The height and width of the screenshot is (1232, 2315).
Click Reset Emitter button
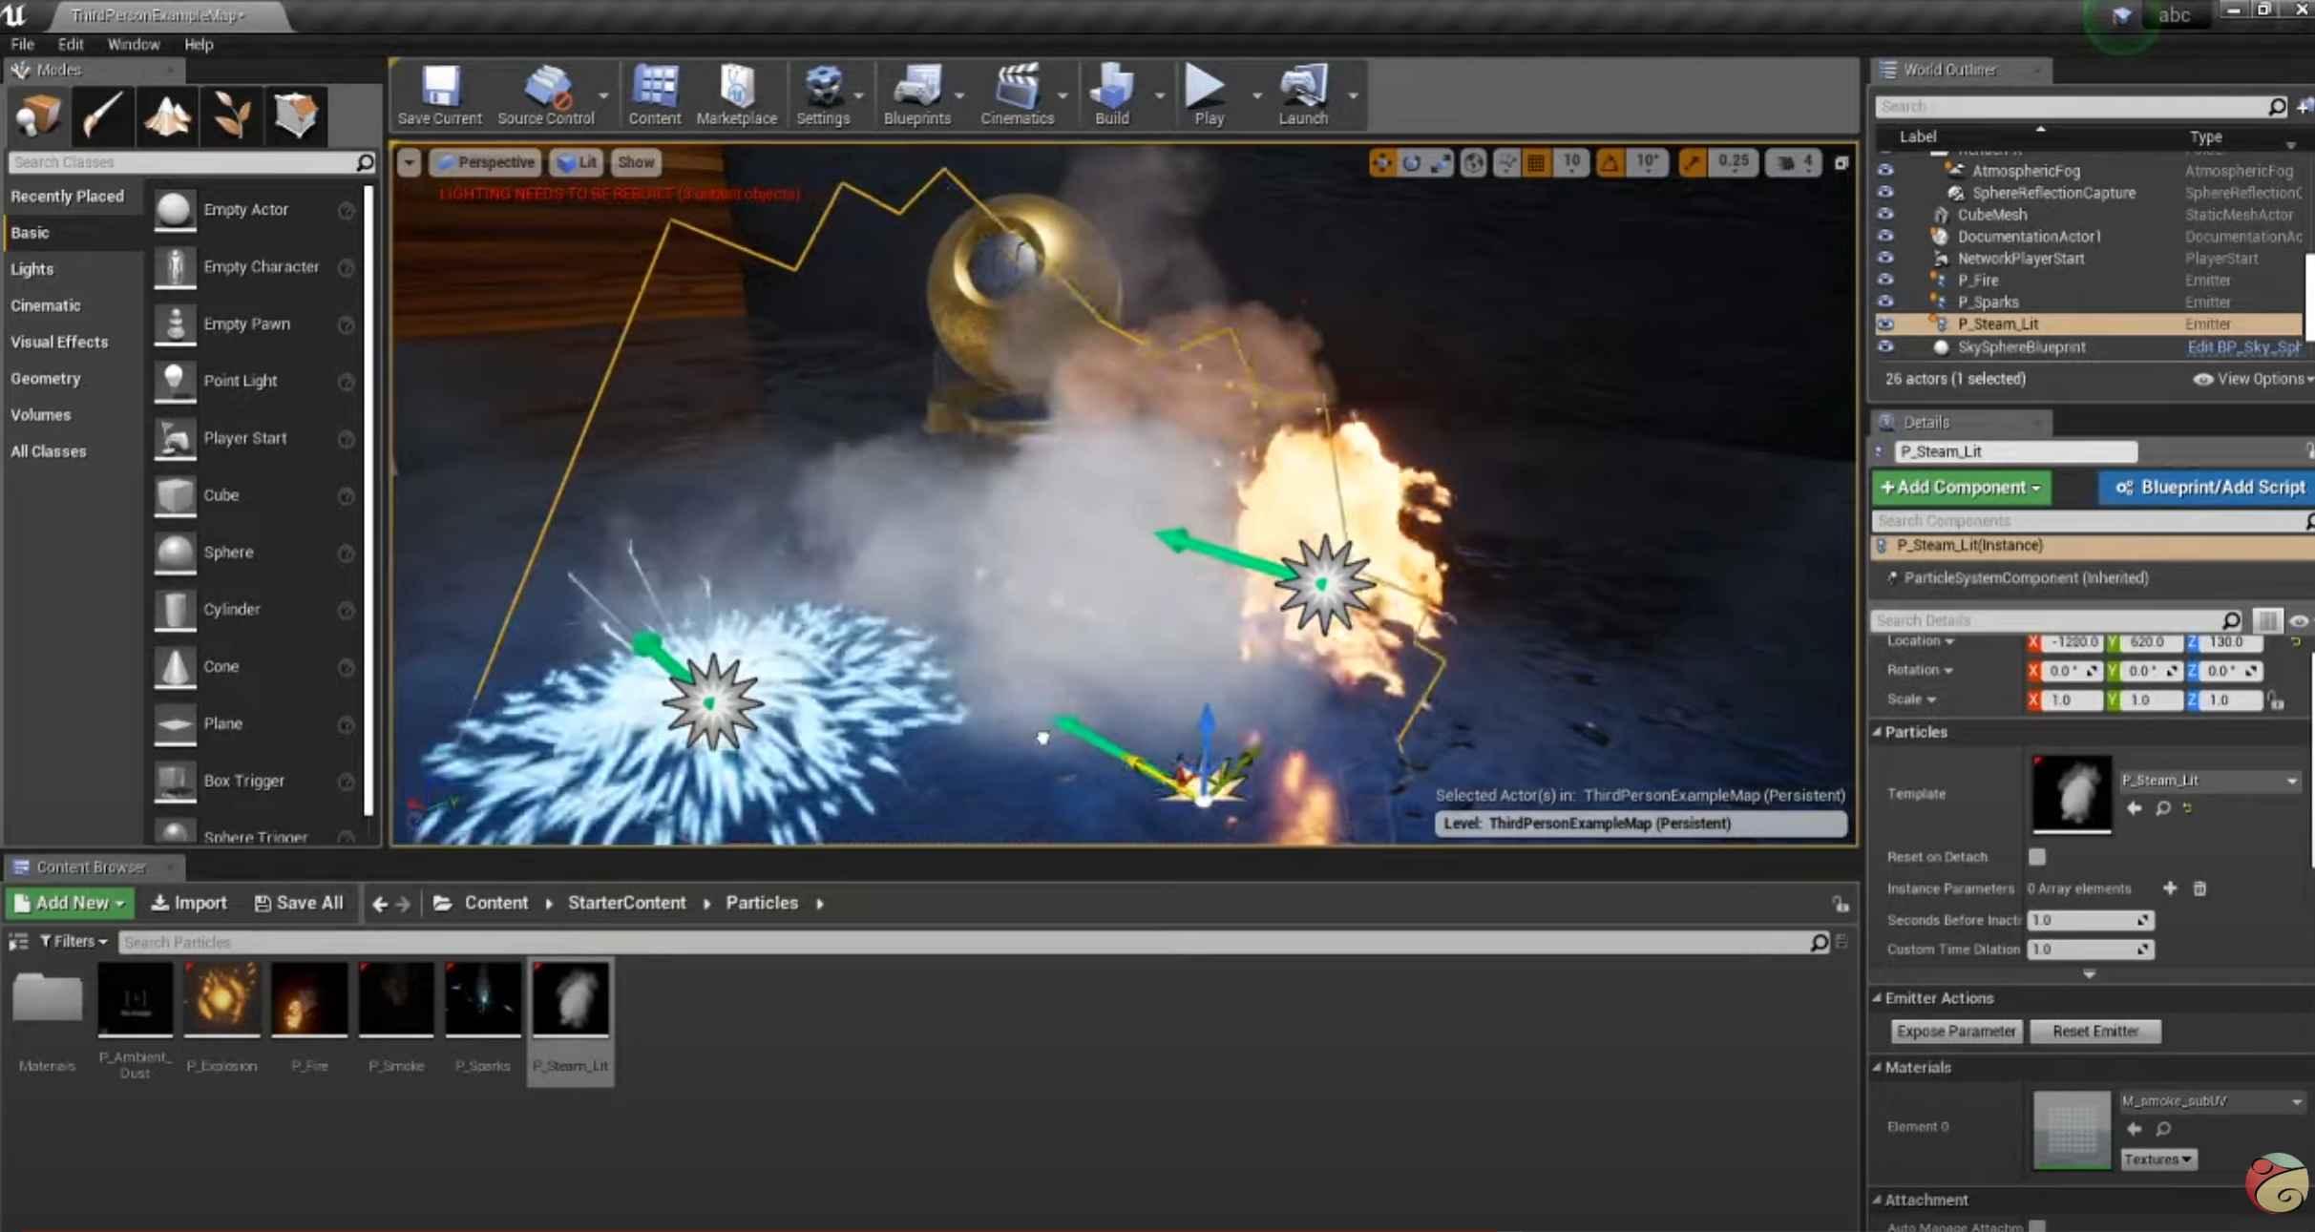coord(2095,1032)
